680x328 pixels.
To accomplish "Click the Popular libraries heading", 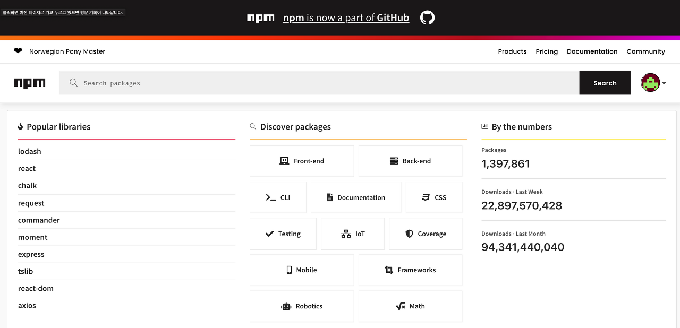I will [x=58, y=127].
